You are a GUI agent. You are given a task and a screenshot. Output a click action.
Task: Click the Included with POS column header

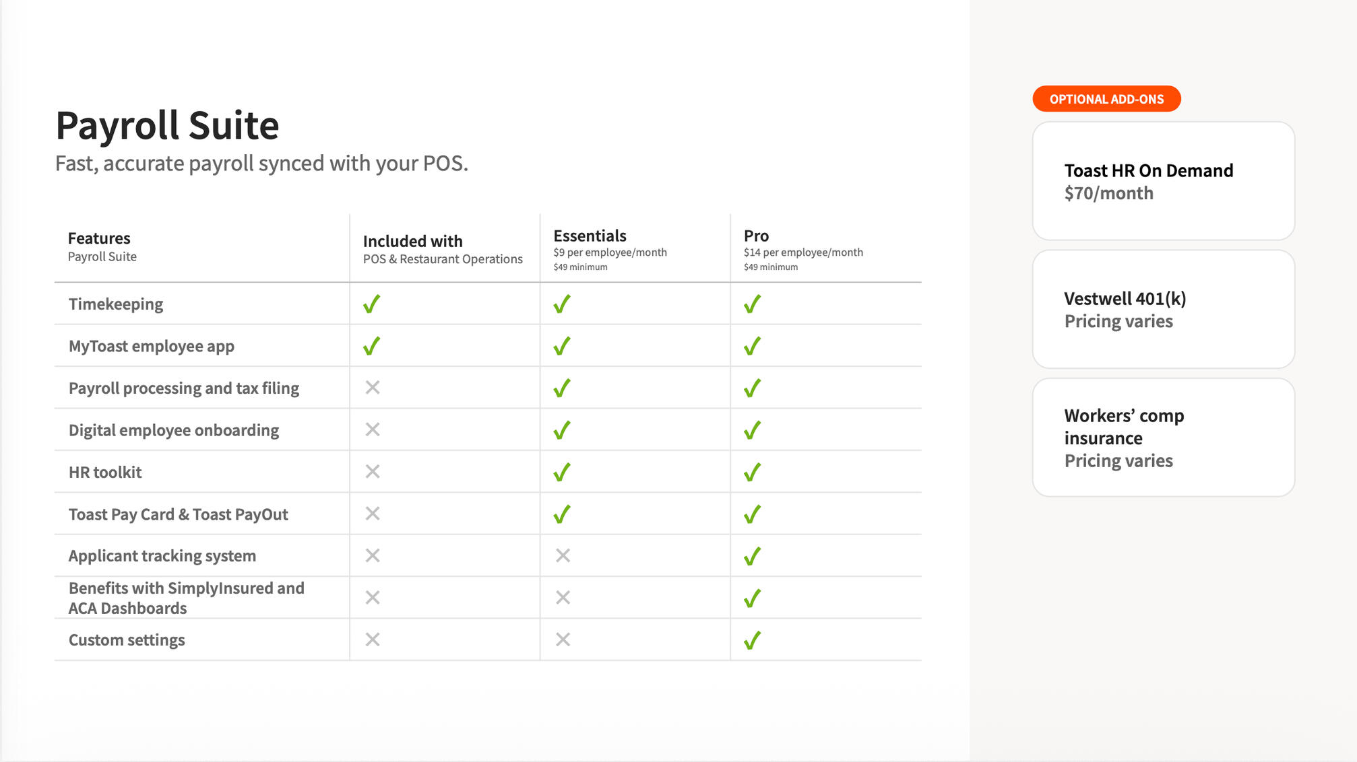413,242
